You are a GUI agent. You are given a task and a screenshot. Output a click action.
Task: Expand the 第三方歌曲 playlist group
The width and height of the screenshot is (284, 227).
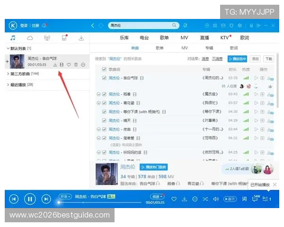8,74
